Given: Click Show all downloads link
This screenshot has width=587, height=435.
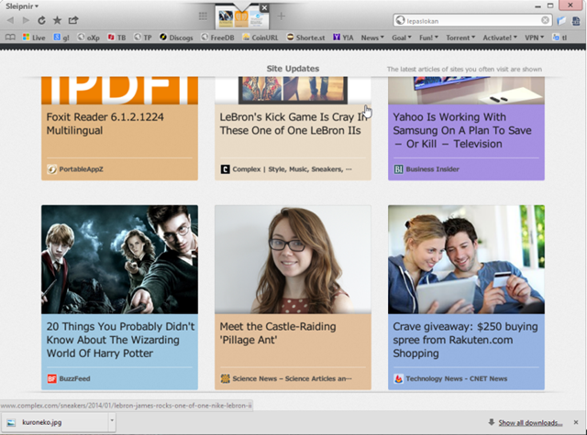Looking at the screenshot, I should [530, 423].
